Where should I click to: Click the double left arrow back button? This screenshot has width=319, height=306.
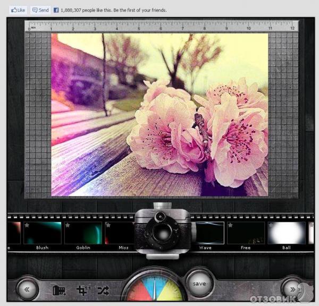(x=27, y=290)
